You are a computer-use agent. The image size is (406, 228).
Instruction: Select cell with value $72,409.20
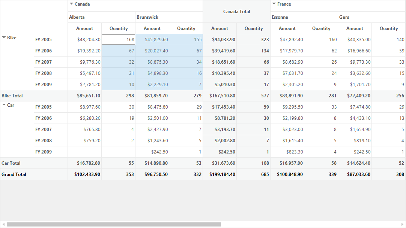[355, 95]
